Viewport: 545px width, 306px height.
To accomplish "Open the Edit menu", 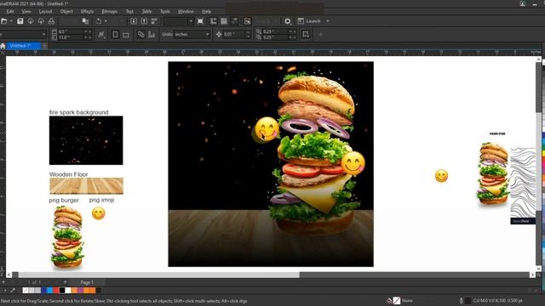I will tap(10, 11).
